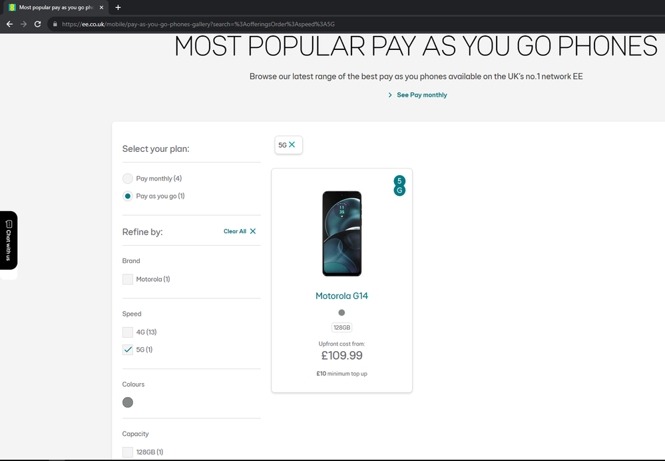This screenshot has height=461, width=665.
Task: Click Clear All filters link
Action: tap(235, 231)
